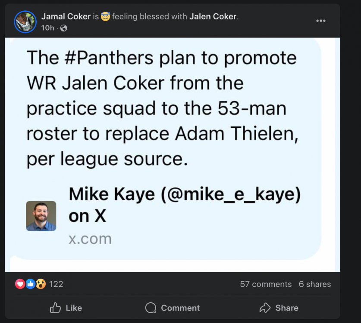Click the Share arrow button

tap(279, 307)
